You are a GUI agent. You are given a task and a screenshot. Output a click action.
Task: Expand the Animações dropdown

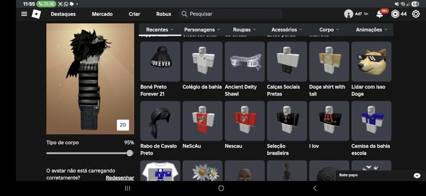[371, 30]
